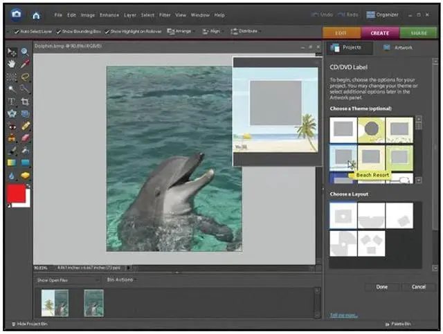Select the Hand tool

pyautogui.click(x=12, y=64)
